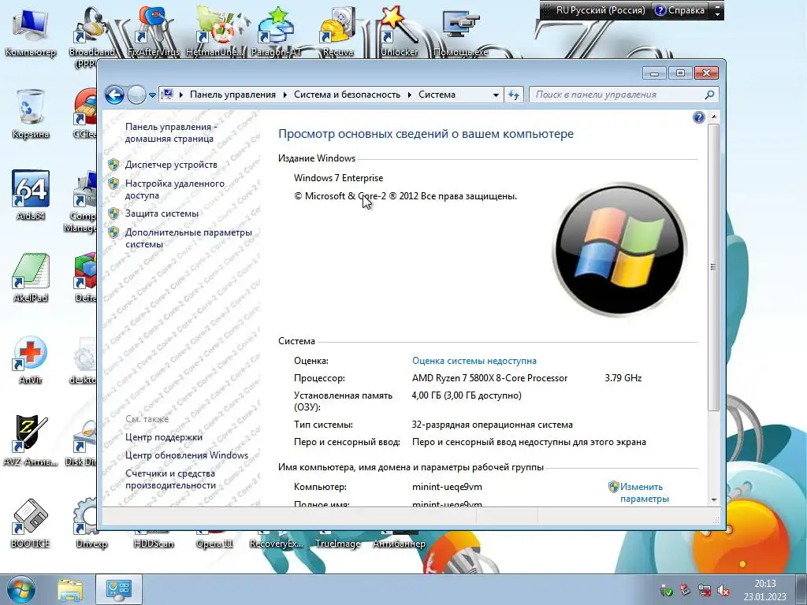
Task: Open Панель управления - домашняя страница link
Action: (x=171, y=132)
